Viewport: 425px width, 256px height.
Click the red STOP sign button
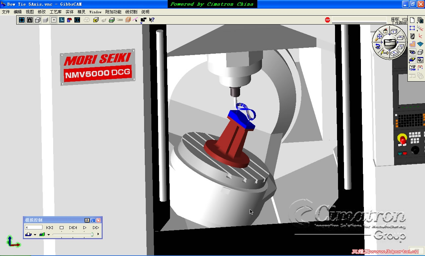tap(328, 20)
